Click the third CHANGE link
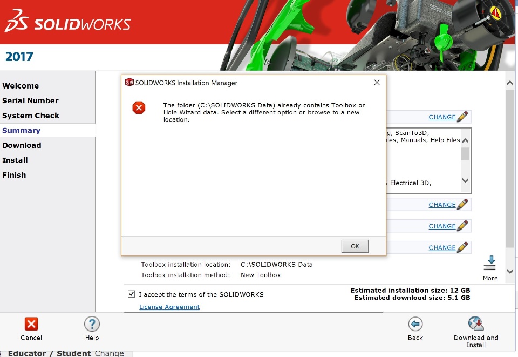The height and width of the screenshot is (357, 518). click(x=442, y=226)
